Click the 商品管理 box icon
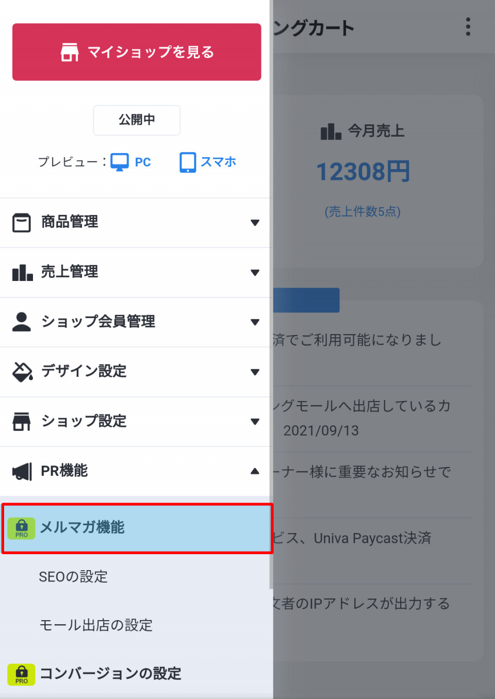 point(22,222)
